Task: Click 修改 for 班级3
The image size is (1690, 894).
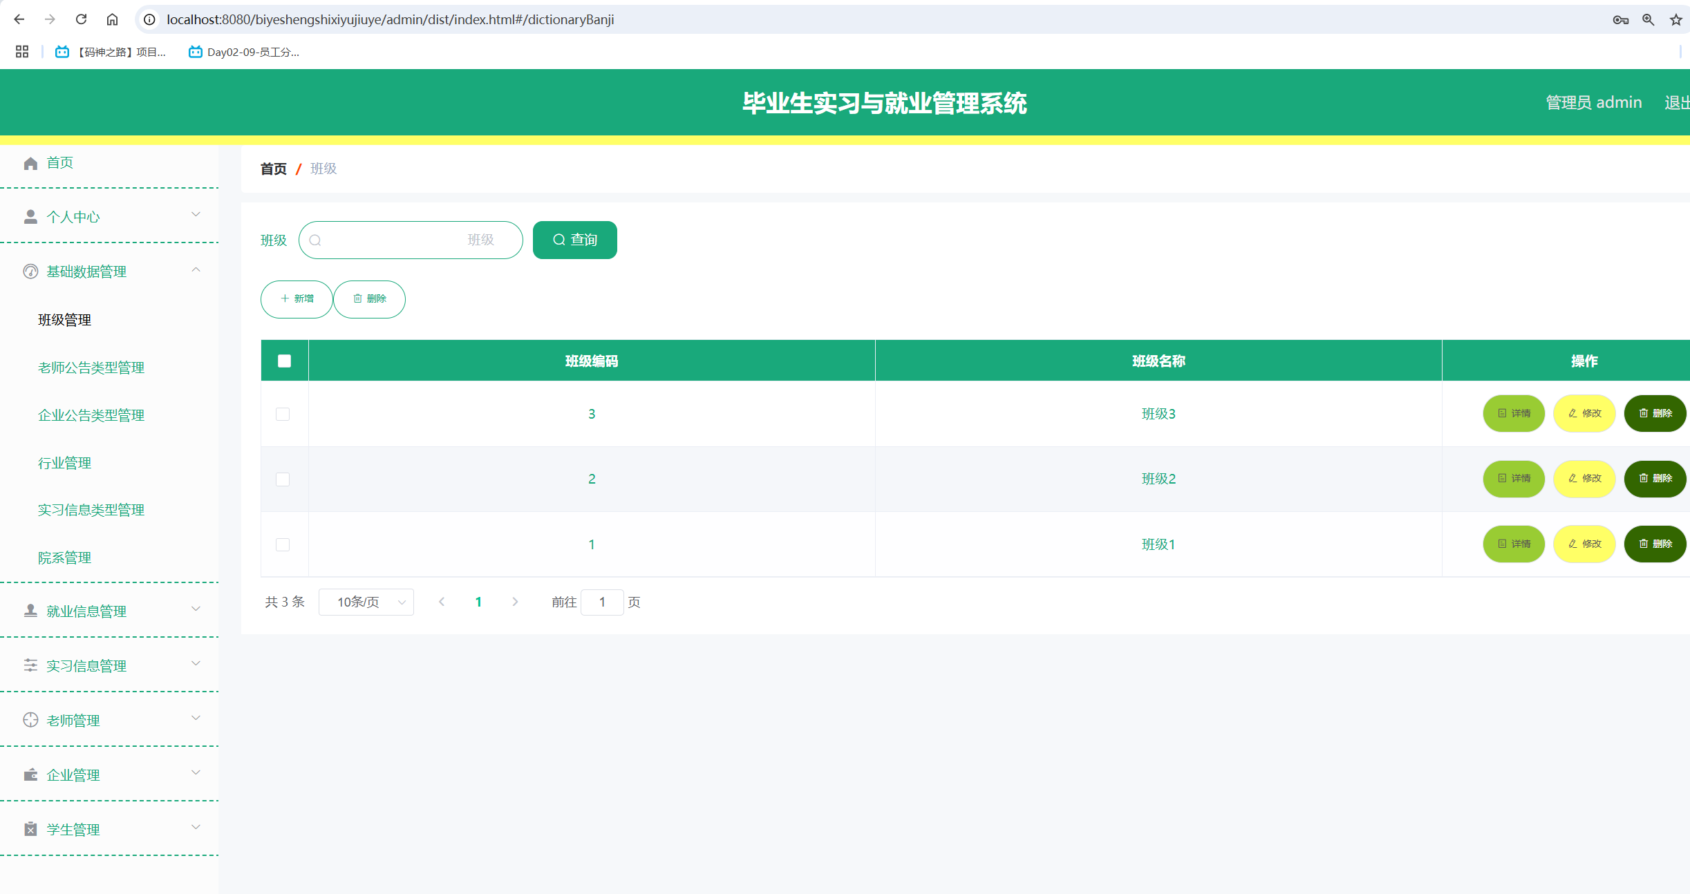Action: (x=1584, y=413)
